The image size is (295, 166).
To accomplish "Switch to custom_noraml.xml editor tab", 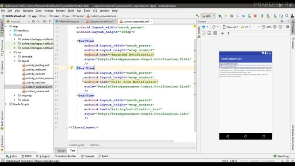I will pos(101,22).
